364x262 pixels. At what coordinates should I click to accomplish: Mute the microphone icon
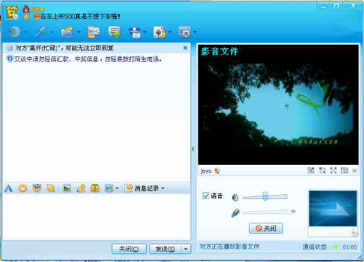[235, 213]
